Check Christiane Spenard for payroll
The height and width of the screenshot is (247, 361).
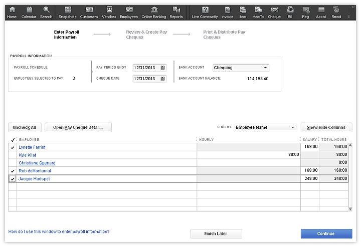[13, 163]
